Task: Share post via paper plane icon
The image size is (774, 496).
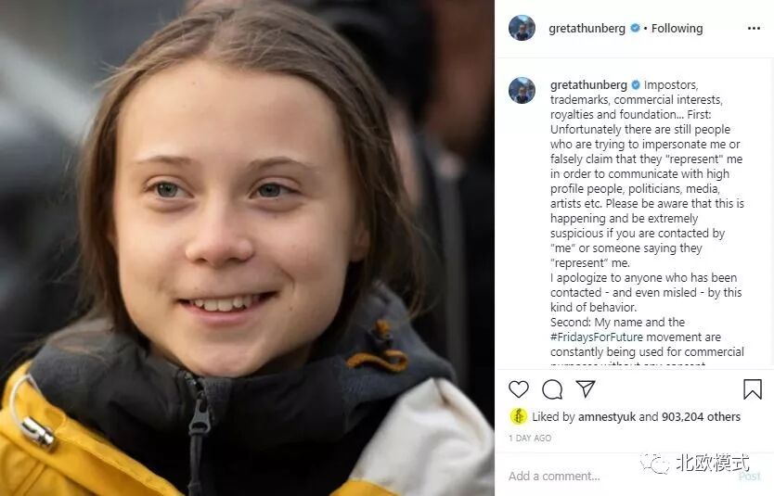Action: 586,388
